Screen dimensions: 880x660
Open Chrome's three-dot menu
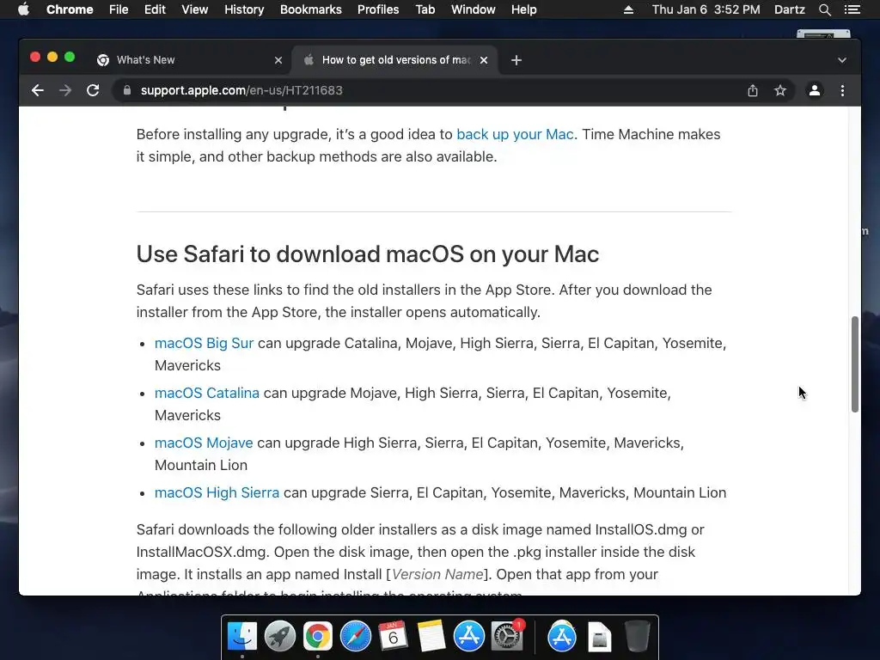click(x=842, y=90)
